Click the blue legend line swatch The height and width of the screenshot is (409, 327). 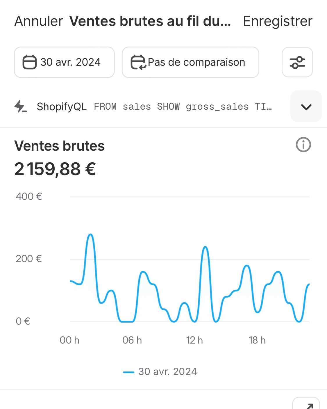tap(128, 372)
